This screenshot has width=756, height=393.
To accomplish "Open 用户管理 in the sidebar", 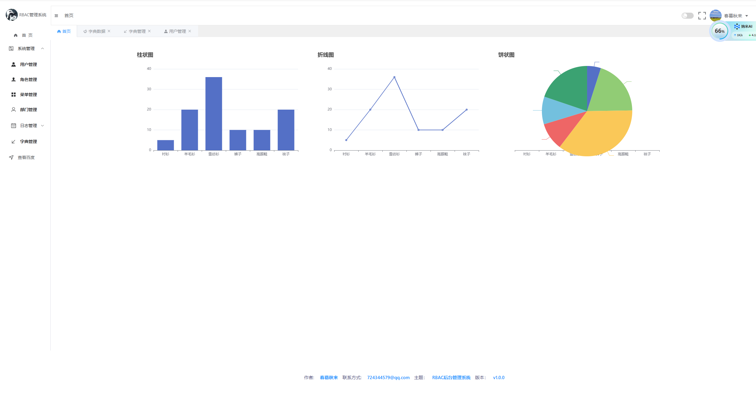I will pos(28,64).
